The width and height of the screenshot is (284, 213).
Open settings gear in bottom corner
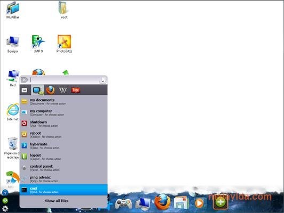[x=5, y=209]
